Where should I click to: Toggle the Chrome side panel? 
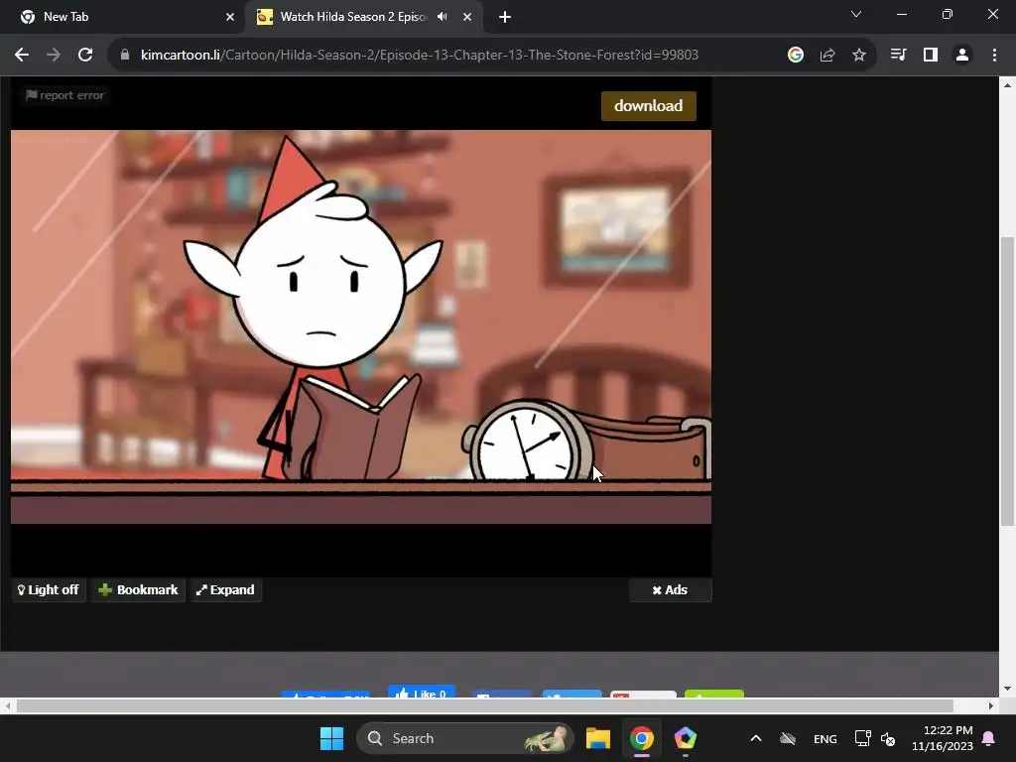coord(931,56)
